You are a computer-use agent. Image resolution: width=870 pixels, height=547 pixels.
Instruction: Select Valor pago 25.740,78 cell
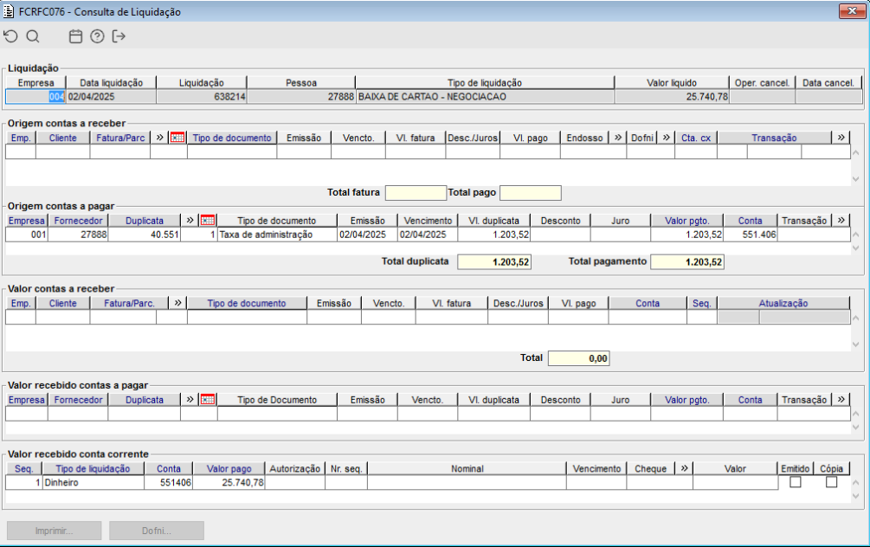click(229, 483)
